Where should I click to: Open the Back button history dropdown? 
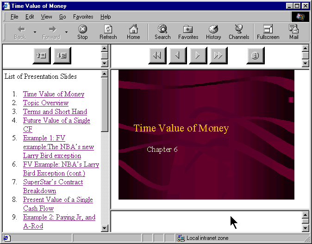[x=35, y=32]
